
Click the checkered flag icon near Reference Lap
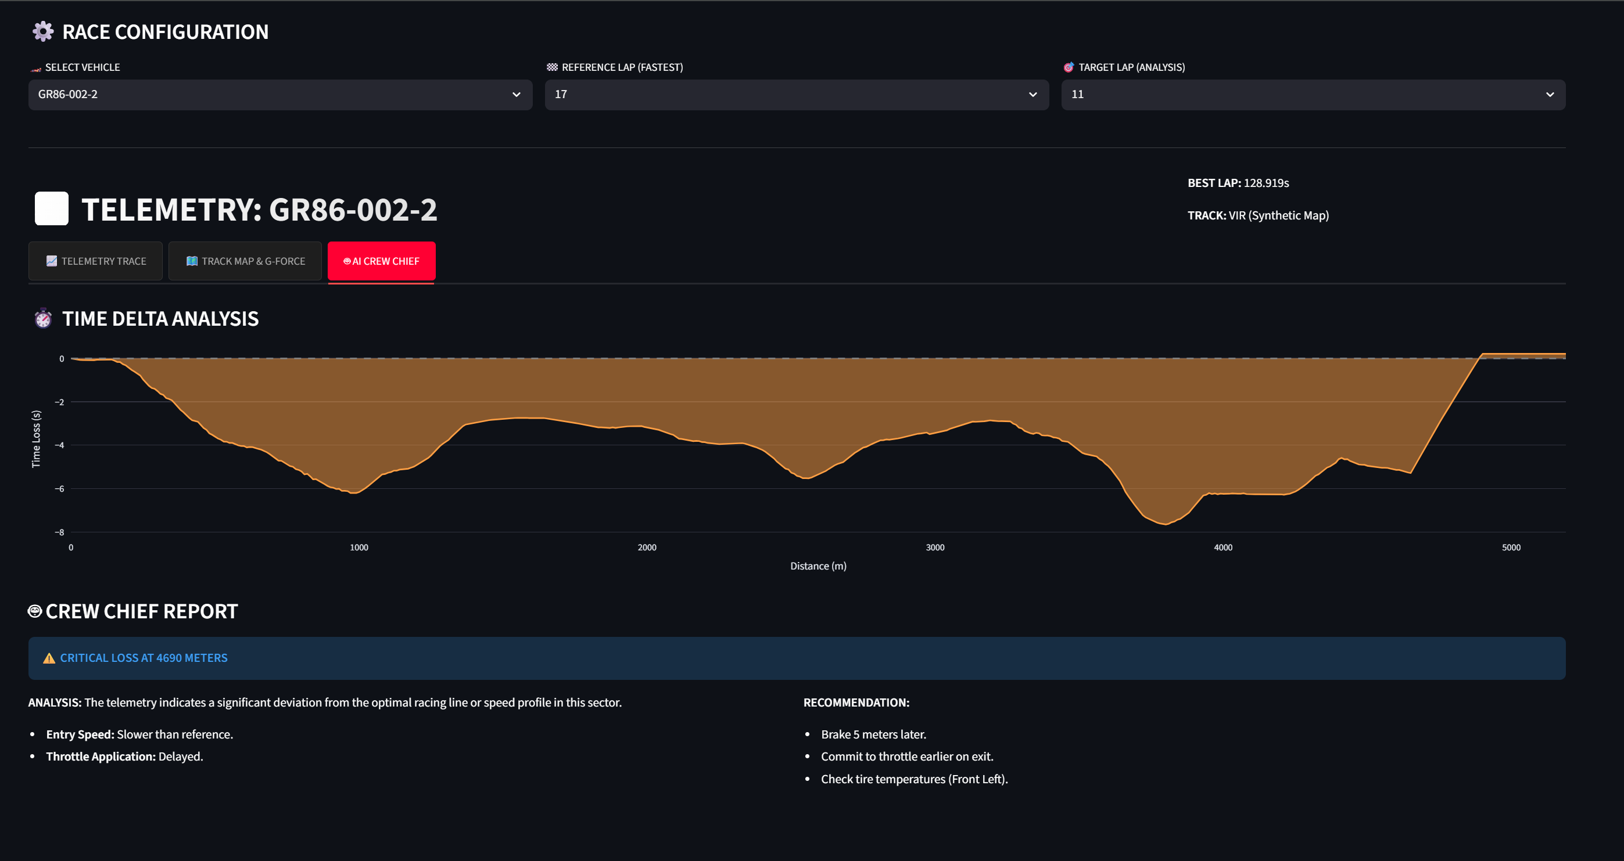click(552, 67)
